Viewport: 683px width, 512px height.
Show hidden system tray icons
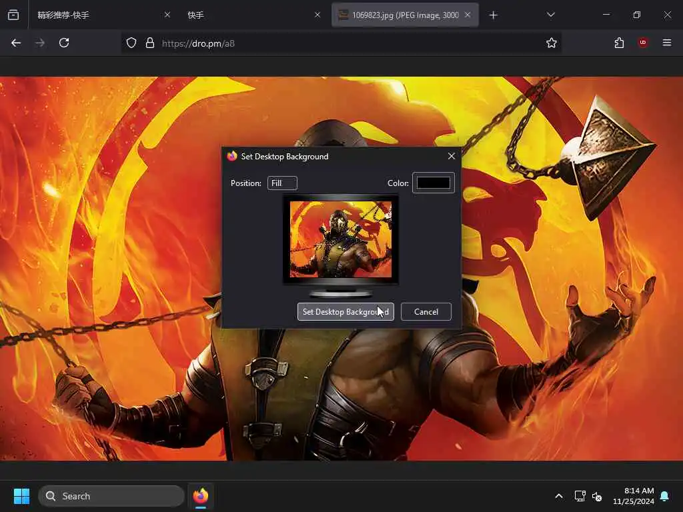[x=559, y=496]
